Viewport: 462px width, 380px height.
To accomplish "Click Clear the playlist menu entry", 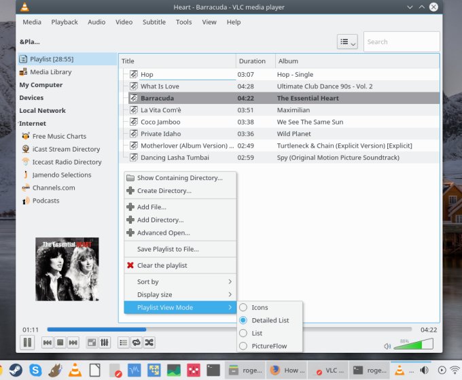I will click(x=162, y=265).
